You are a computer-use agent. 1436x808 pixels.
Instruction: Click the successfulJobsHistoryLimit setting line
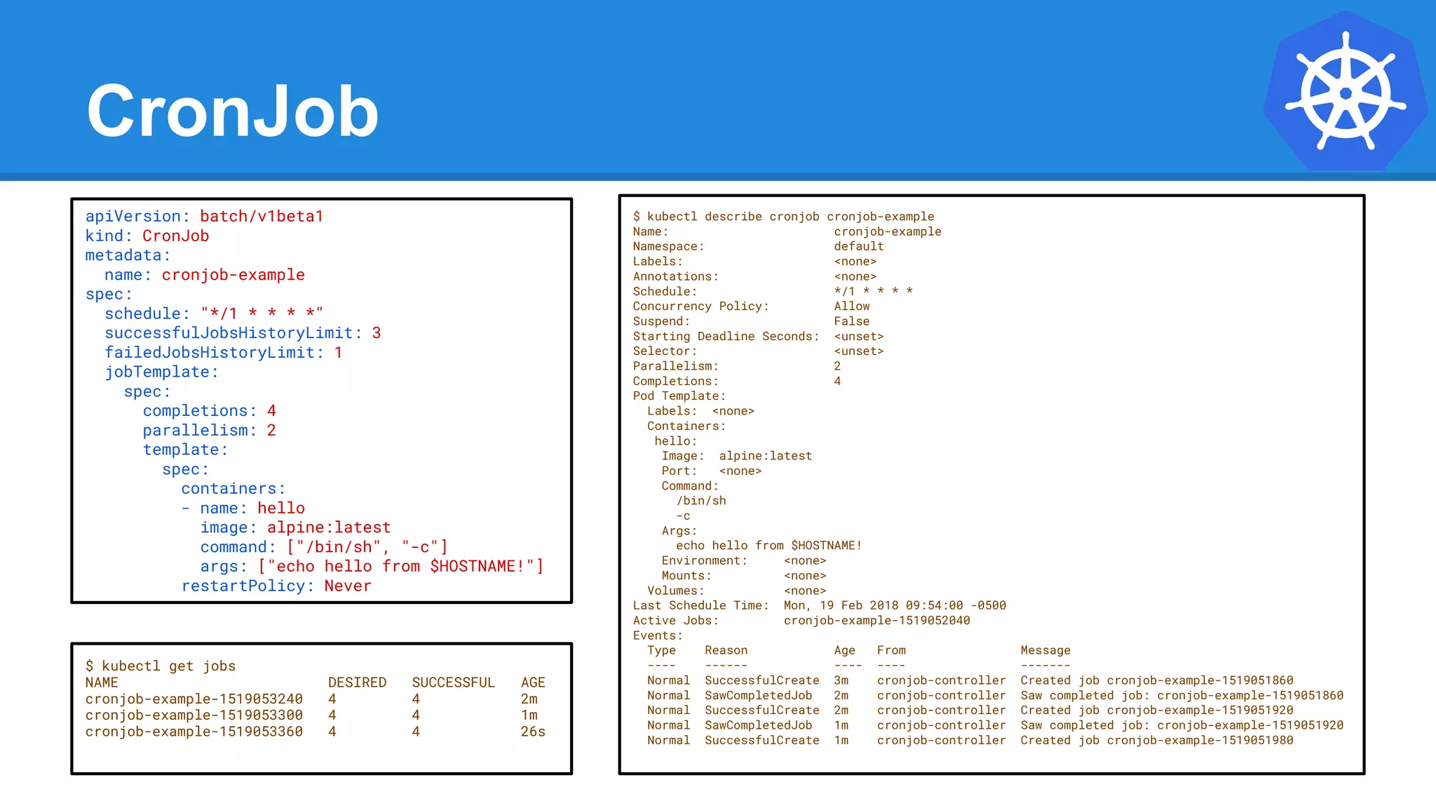tap(243, 333)
